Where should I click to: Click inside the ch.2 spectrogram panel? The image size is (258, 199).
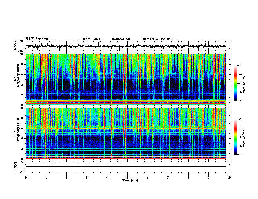coord(126,133)
